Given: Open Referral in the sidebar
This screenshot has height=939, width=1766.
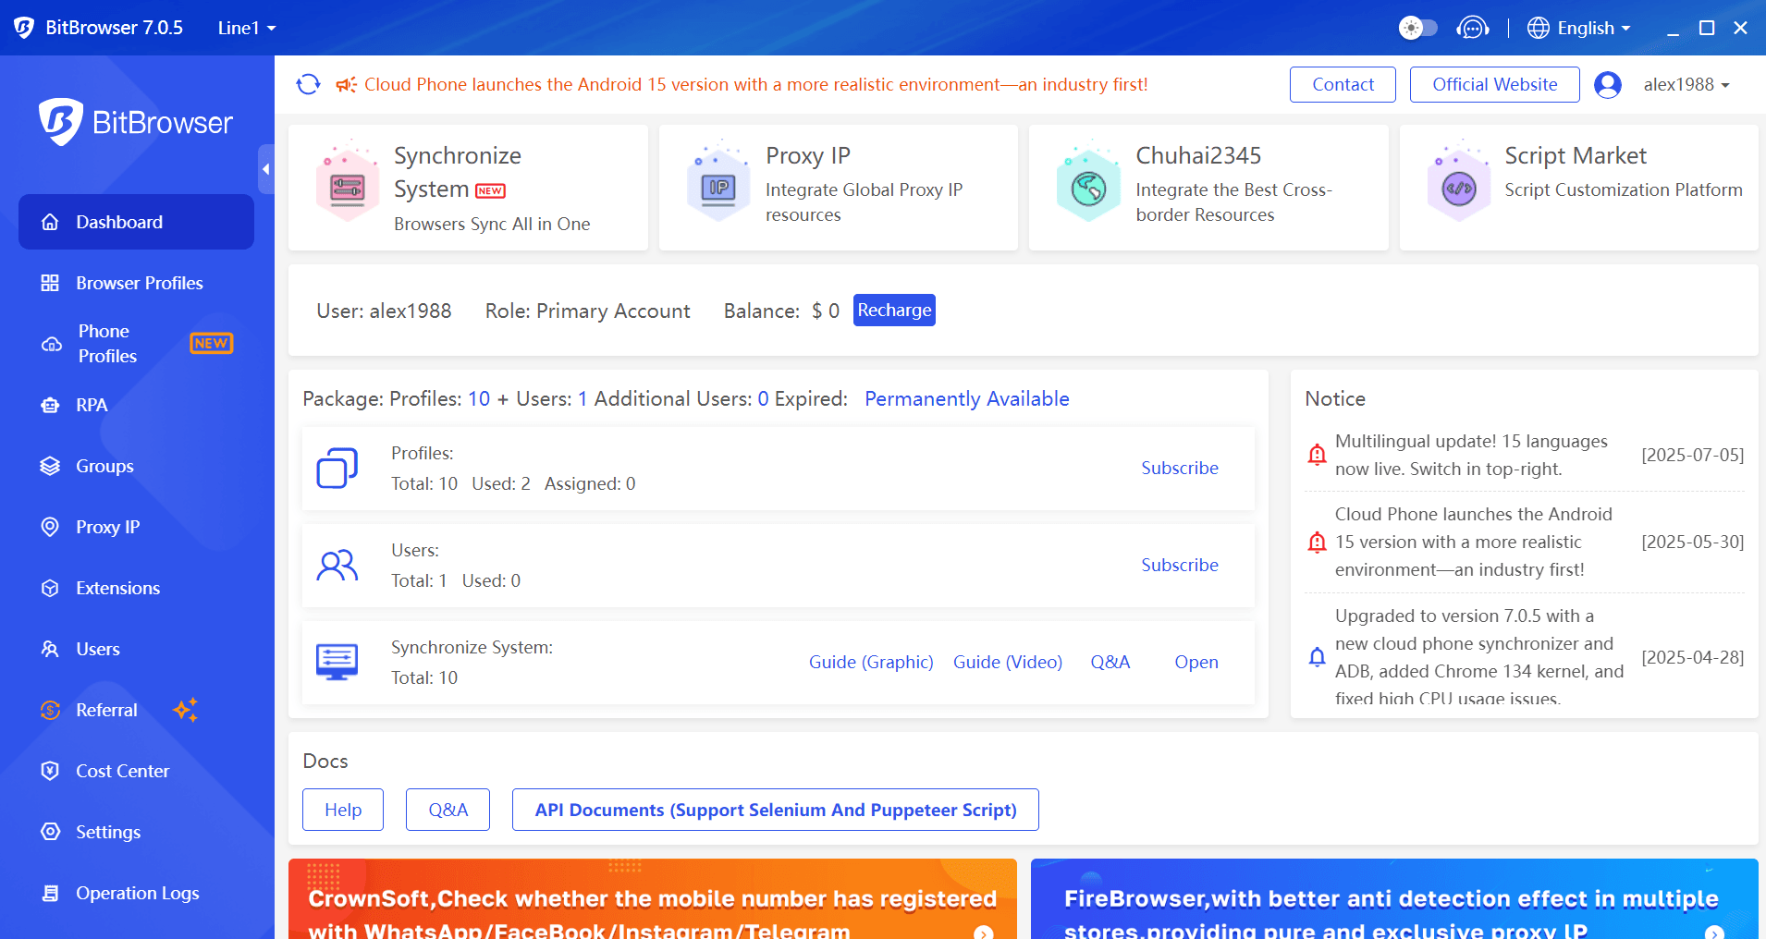Looking at the screenshot, I should point(136,710).
